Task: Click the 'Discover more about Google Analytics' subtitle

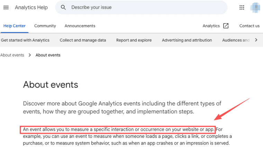Action: (122, 107)
